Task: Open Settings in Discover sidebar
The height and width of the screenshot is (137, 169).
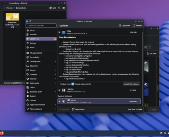Action: pyautogui.click(x=41, y=43)
